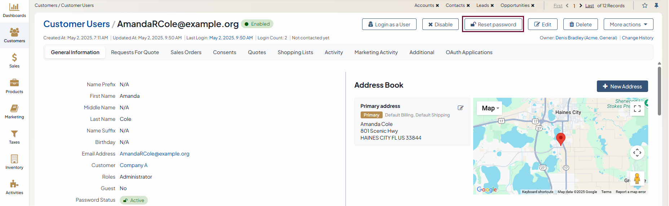The width and height of the screenshot is (669, 206).
Task: Remove the Accounts shortcut pin
Action: (x=437, y=5)
